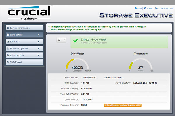Click the bar chart icon beside S.M.A.R.T.

click(x=8, y=41)
